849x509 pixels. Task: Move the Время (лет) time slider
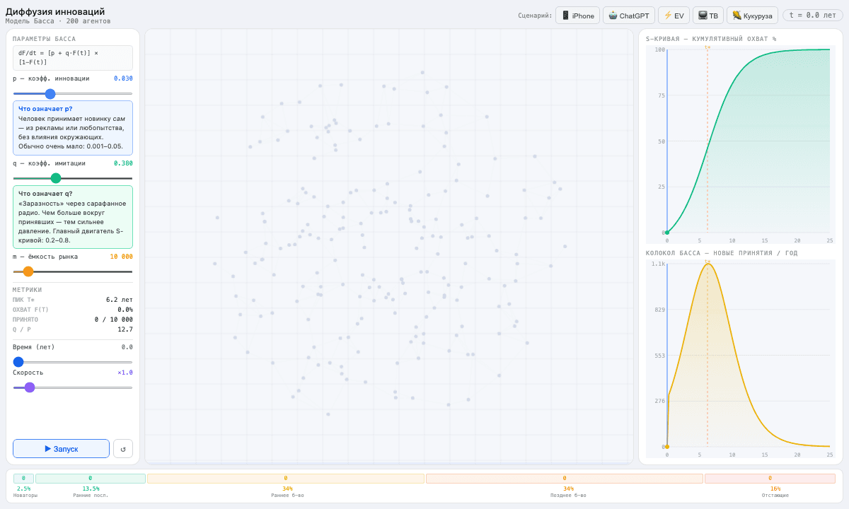coord(73,362)
